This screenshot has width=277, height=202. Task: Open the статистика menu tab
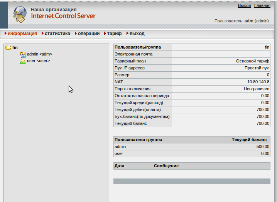click(57, 34)
